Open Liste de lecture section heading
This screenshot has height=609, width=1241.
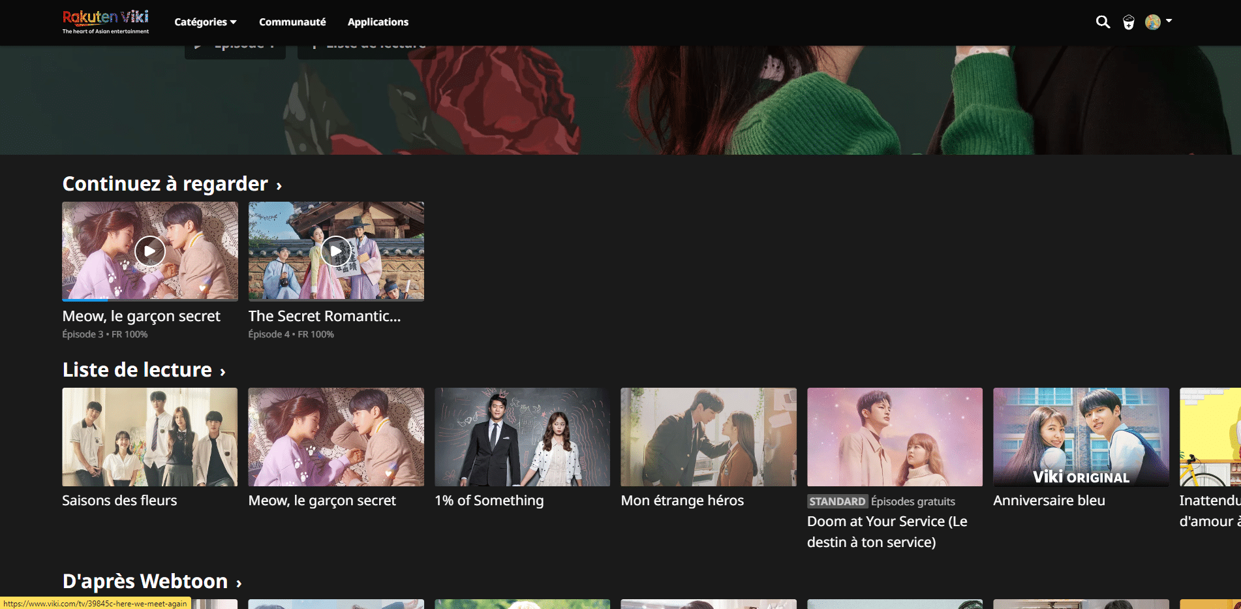[x=137, y=370]
